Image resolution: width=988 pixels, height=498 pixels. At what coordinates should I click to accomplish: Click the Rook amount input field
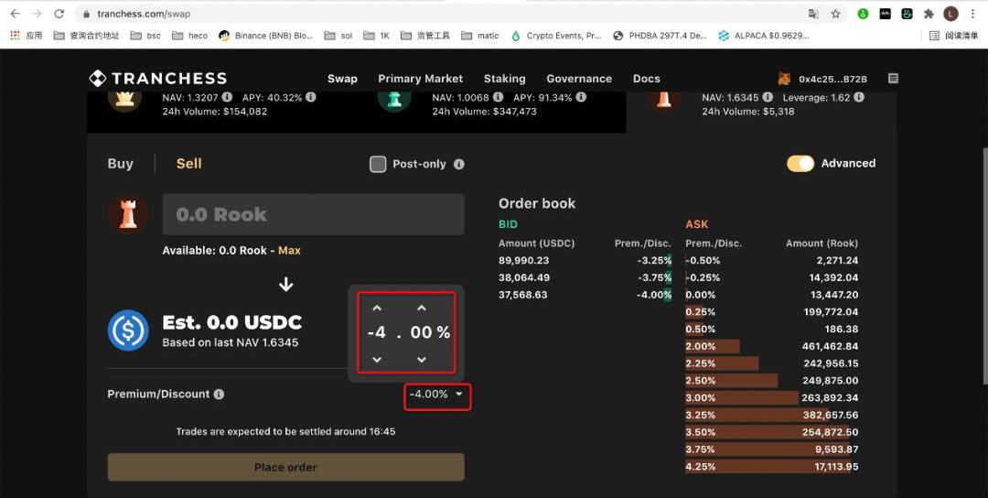tap(313, 215)
